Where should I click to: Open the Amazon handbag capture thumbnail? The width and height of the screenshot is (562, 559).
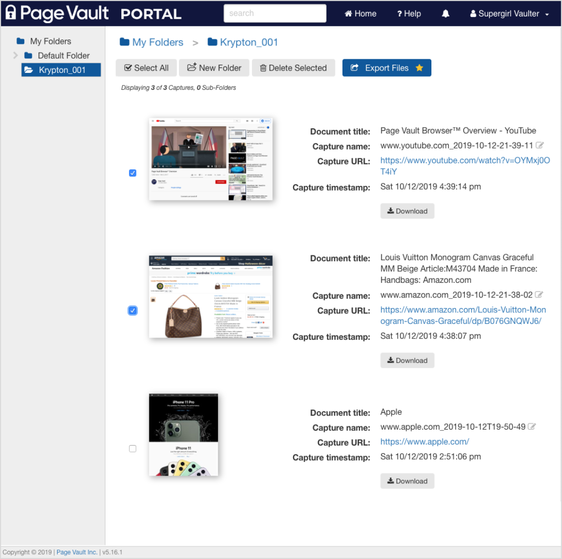[211, 296]
